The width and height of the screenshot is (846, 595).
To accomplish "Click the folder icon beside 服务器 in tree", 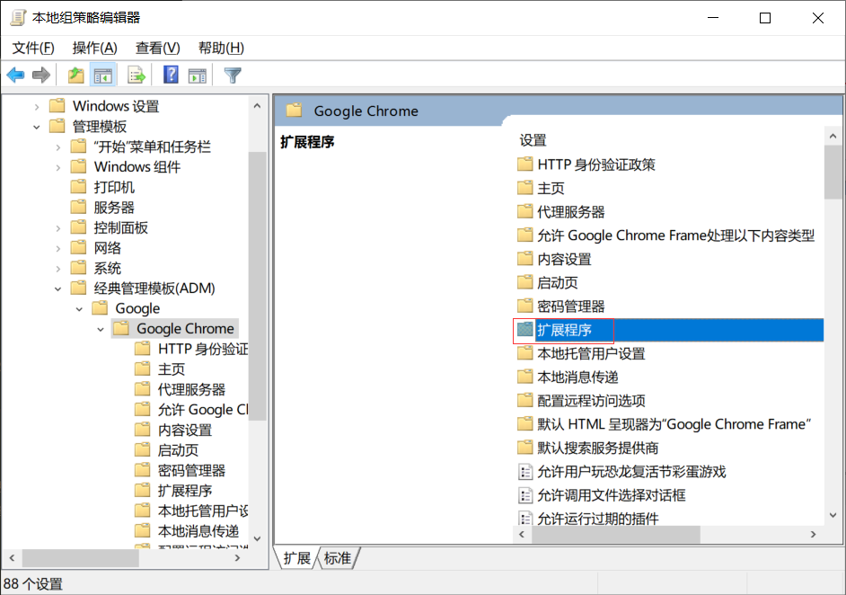I will (x=79, y=207).
